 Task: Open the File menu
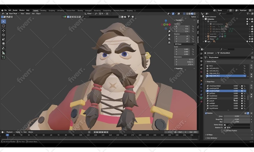tap(5, 10)
